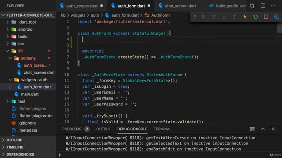Switch to the TERMINAL tab
Image resolution: width=282 pixels, height=158 pixels.
coord(163,129)
